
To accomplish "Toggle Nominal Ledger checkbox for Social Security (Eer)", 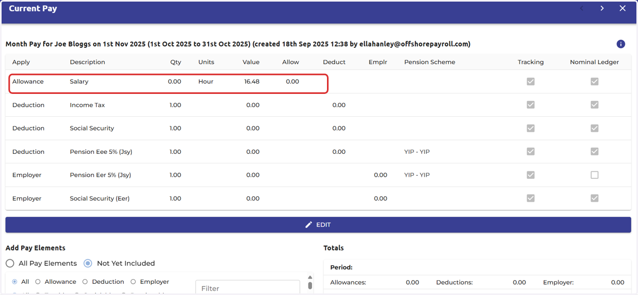I will (x=594, y=198).
